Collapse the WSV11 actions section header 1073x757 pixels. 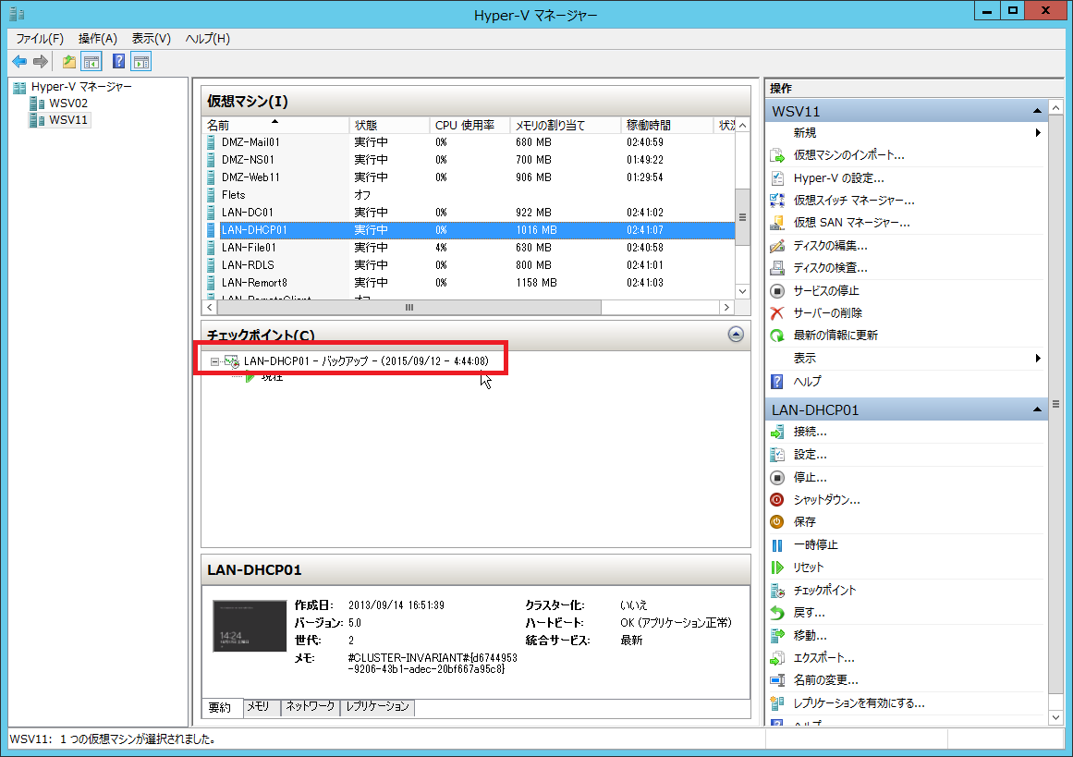tap(906, 111)
